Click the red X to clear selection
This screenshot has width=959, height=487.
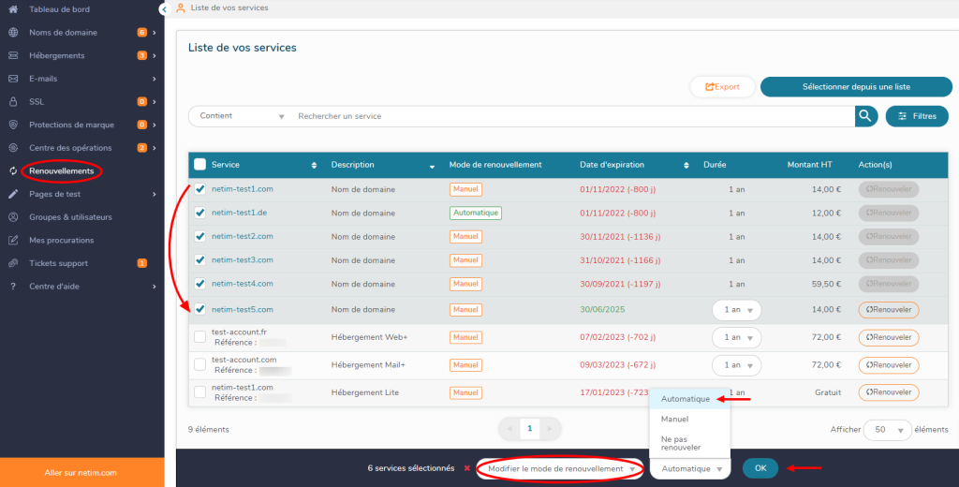point(466,468)
